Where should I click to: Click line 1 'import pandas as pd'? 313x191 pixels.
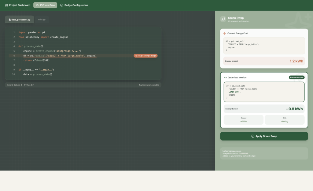pyautogui.click(x=31, y=32)
